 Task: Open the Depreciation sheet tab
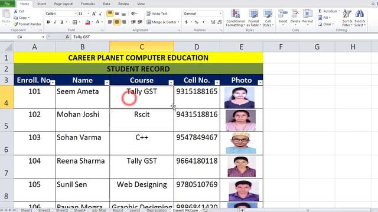[157, 210]
